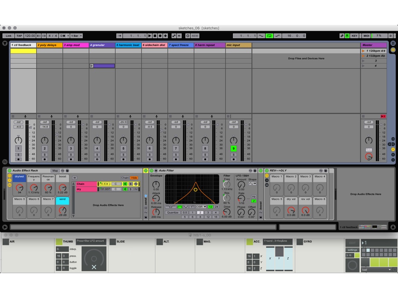The image size is (398, 298).
Task: Click the MIDI arrangement overdub plus button
Action: pos(165,36)
